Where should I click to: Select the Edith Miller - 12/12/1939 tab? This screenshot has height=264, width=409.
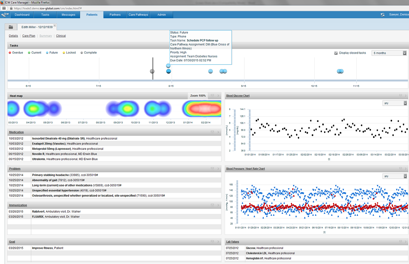coord(36,27)
